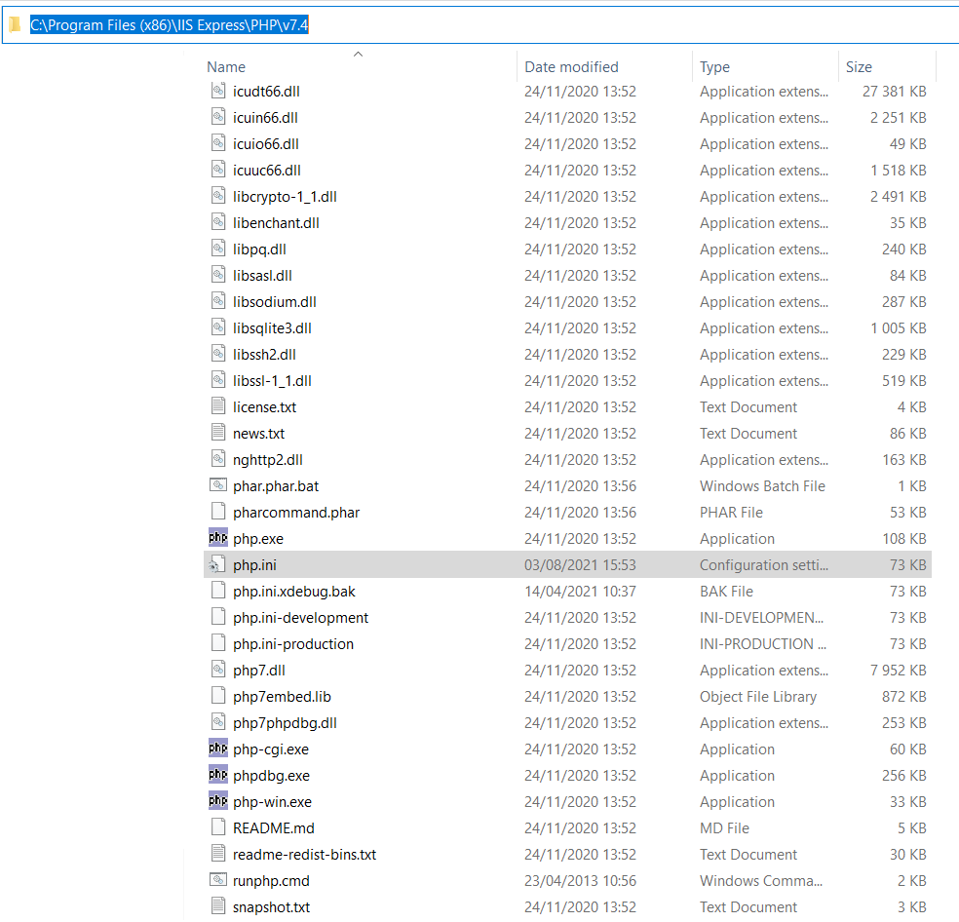959x922 pixels.
Task: Select the php.ini-development file
Action: pos(300,617)
